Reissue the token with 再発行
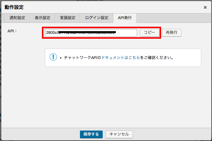The image size is (212, 141). click(172, 32)
